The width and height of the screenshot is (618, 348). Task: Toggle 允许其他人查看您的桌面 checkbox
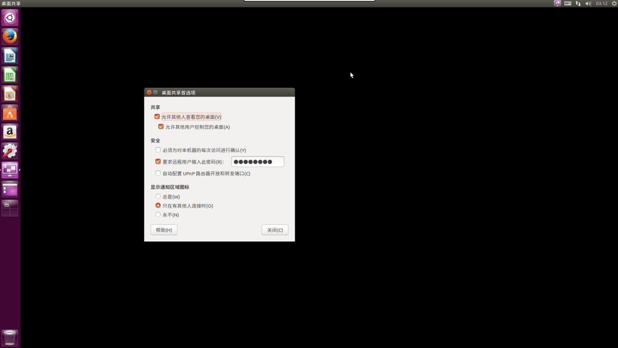(x=157, y=117)
